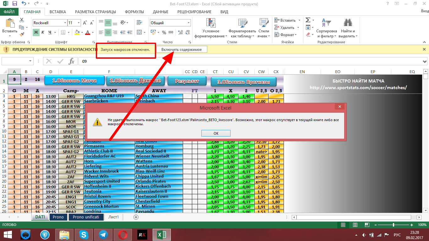Switch to the ДАННЫЕ ribbon tab
The image size is (429, 241).
160,12
